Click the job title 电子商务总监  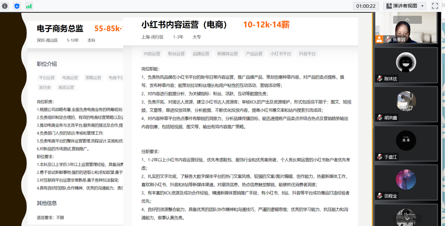tap(60, 28)
